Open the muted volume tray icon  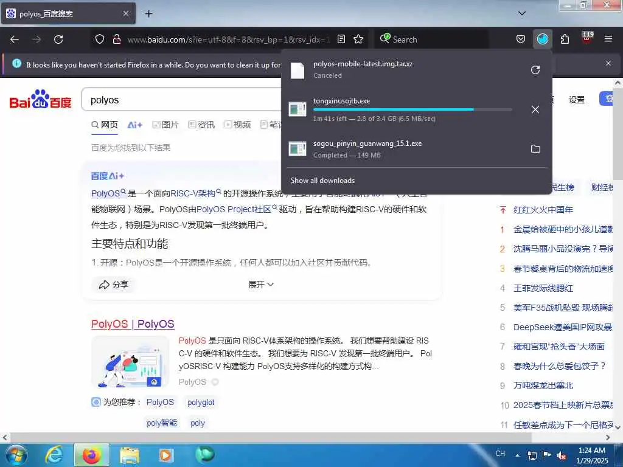[562, 455]
